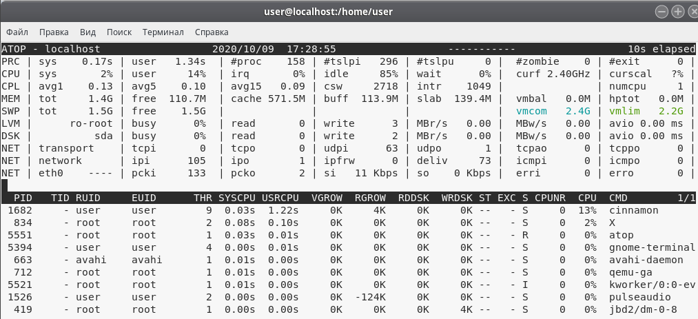Select PID 1682 in the process list
This screenshot has width=698, height=319.
[20, 210]
